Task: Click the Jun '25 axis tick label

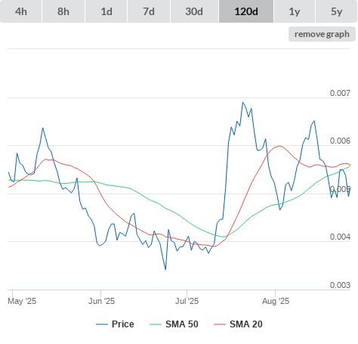Action: 101,301
